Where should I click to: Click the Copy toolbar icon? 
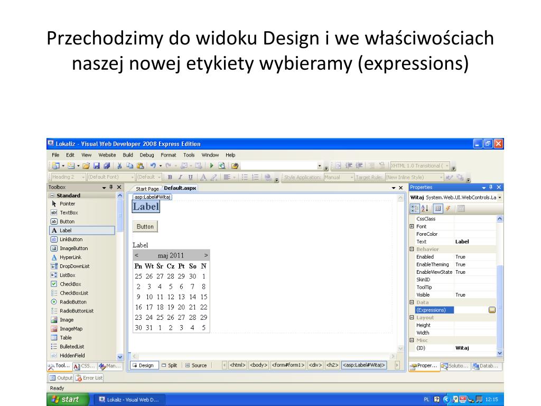(130, 166)
